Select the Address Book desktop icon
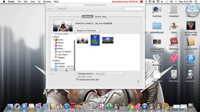 point(191,42)
